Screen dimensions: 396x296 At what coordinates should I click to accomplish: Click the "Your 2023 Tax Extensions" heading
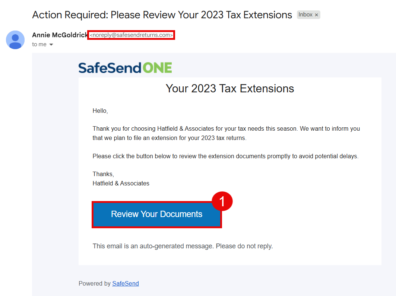pyautogui.click(x=230, y=89)
